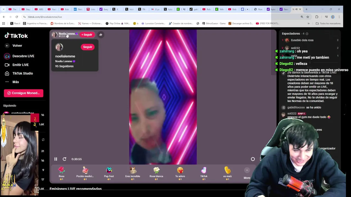Screen dimensions: 351x197
Task: Open Creador de nombre bookmark
Action: coord(181,24)
